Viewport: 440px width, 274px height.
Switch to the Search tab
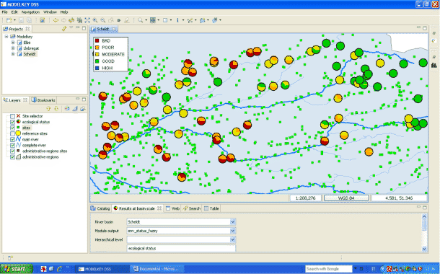click(x=192, y=208)
